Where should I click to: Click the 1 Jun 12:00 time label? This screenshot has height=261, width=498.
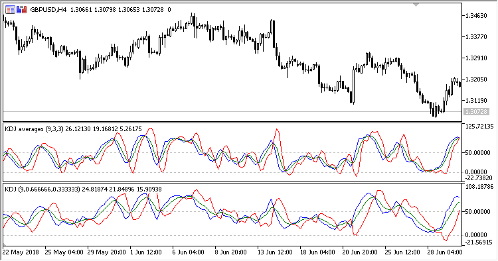tap(146, 252)
